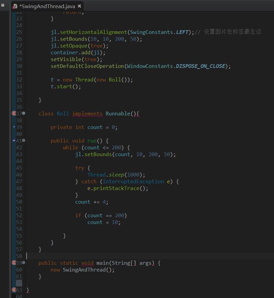This screenshot has height=298, width=274.
Task: Click the 'if' keyword on line 52
Action: point(78,215)
